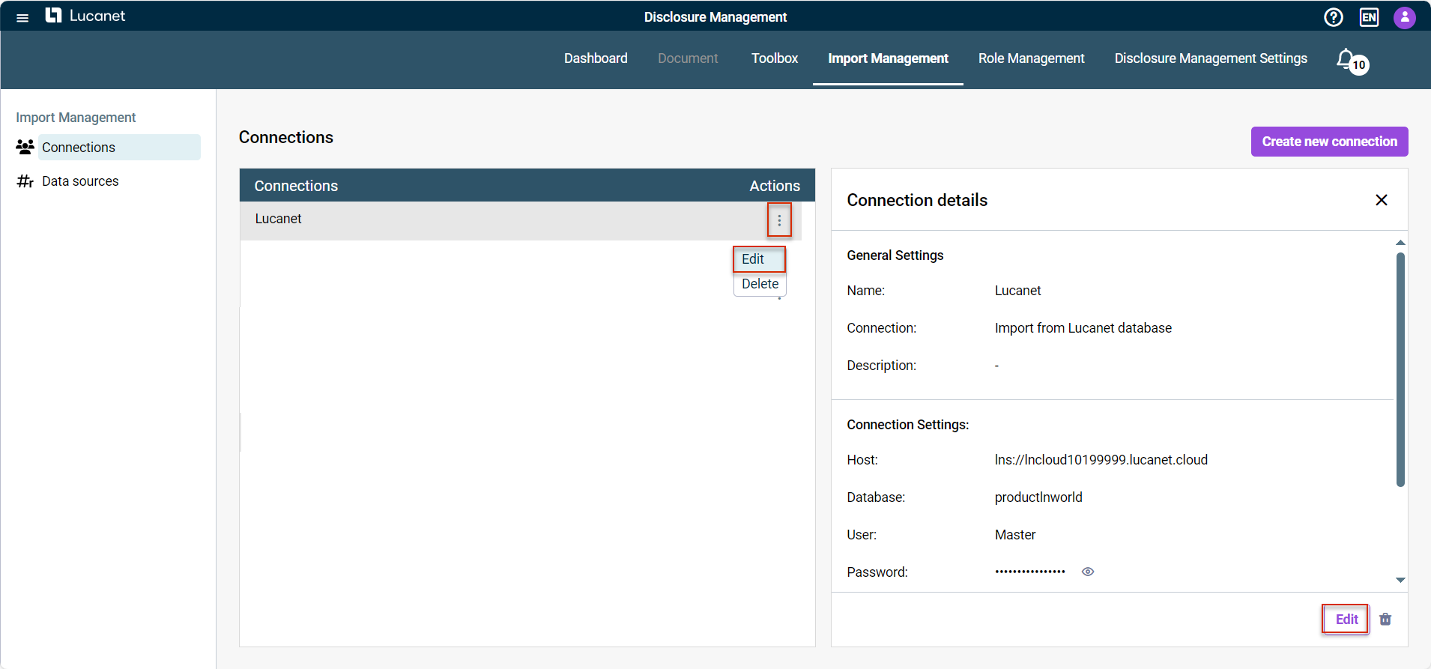Open Data sources in the sidebar
Screen dimensions: 1431x669
[80, 181]
